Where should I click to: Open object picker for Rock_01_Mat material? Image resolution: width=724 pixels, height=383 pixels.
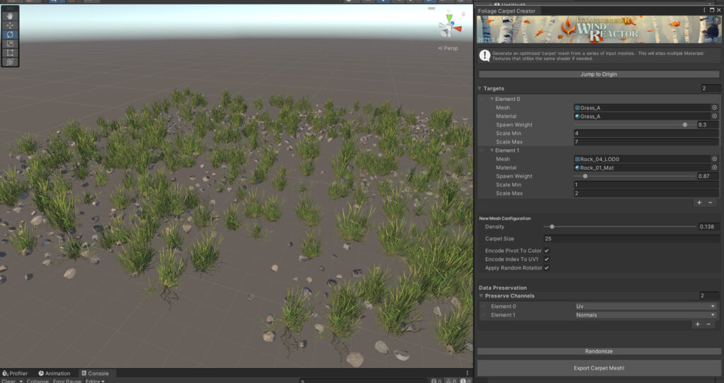coord(714,167)
